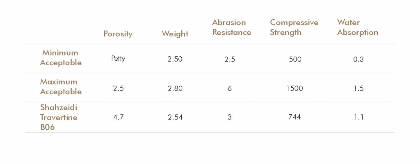
Task: Click the Water Absorption column header
Action: 357,27
